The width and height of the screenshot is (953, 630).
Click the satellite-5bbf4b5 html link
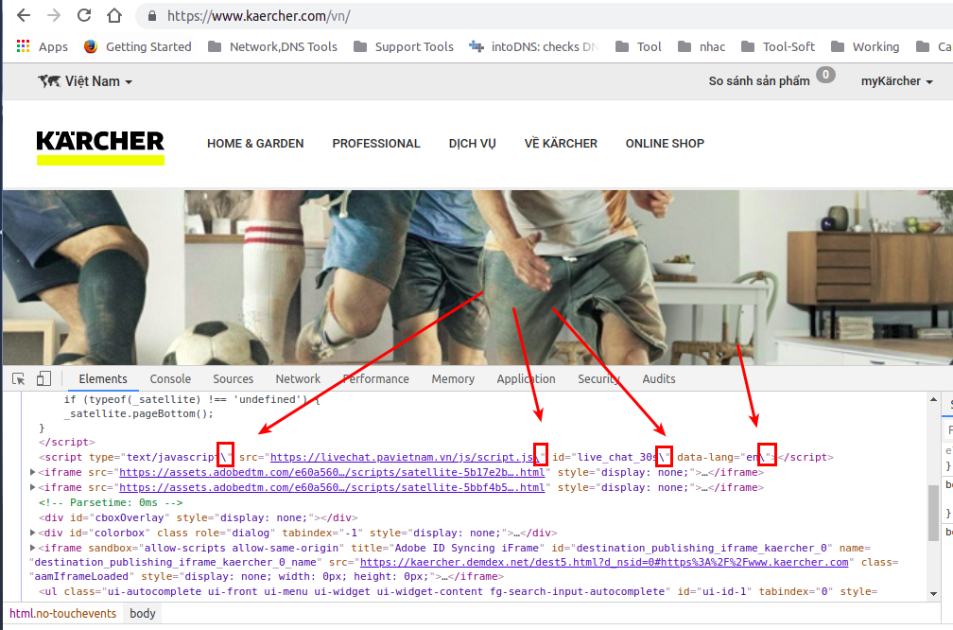332,488
